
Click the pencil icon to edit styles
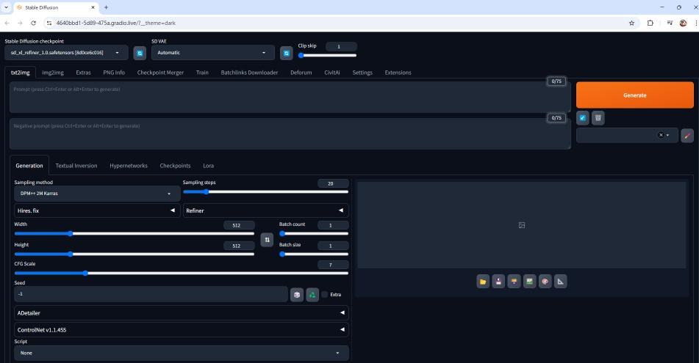[x=687, y=135]
